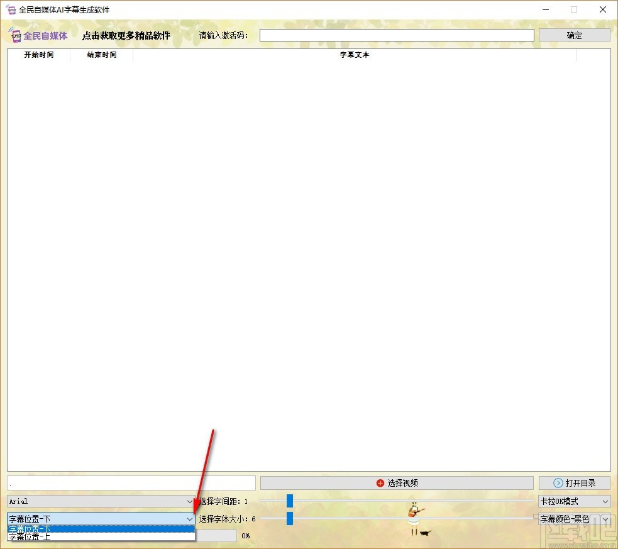Click the application icon in the title bar
Image resolution: width=618 pixels, height=549 pixels.
(10, 9)
